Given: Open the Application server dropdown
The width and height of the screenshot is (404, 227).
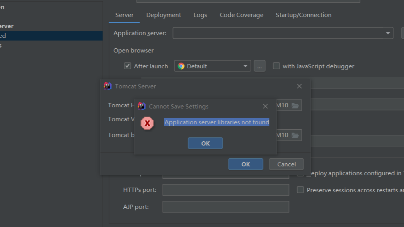Looking at the screenshot, I should 388,33.
